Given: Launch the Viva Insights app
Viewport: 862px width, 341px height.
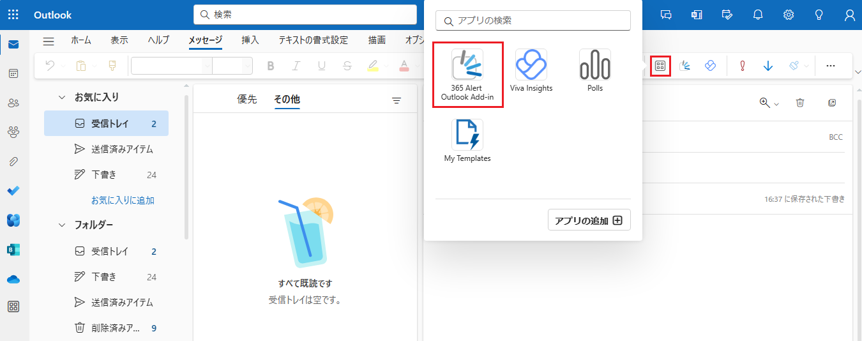Looking at the screenshot, I should [531, 70].
